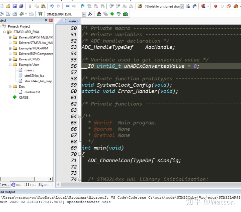241x212 pixels.
Task: Insert a breakpoint with the red dot
Action: tap(216, 6)
